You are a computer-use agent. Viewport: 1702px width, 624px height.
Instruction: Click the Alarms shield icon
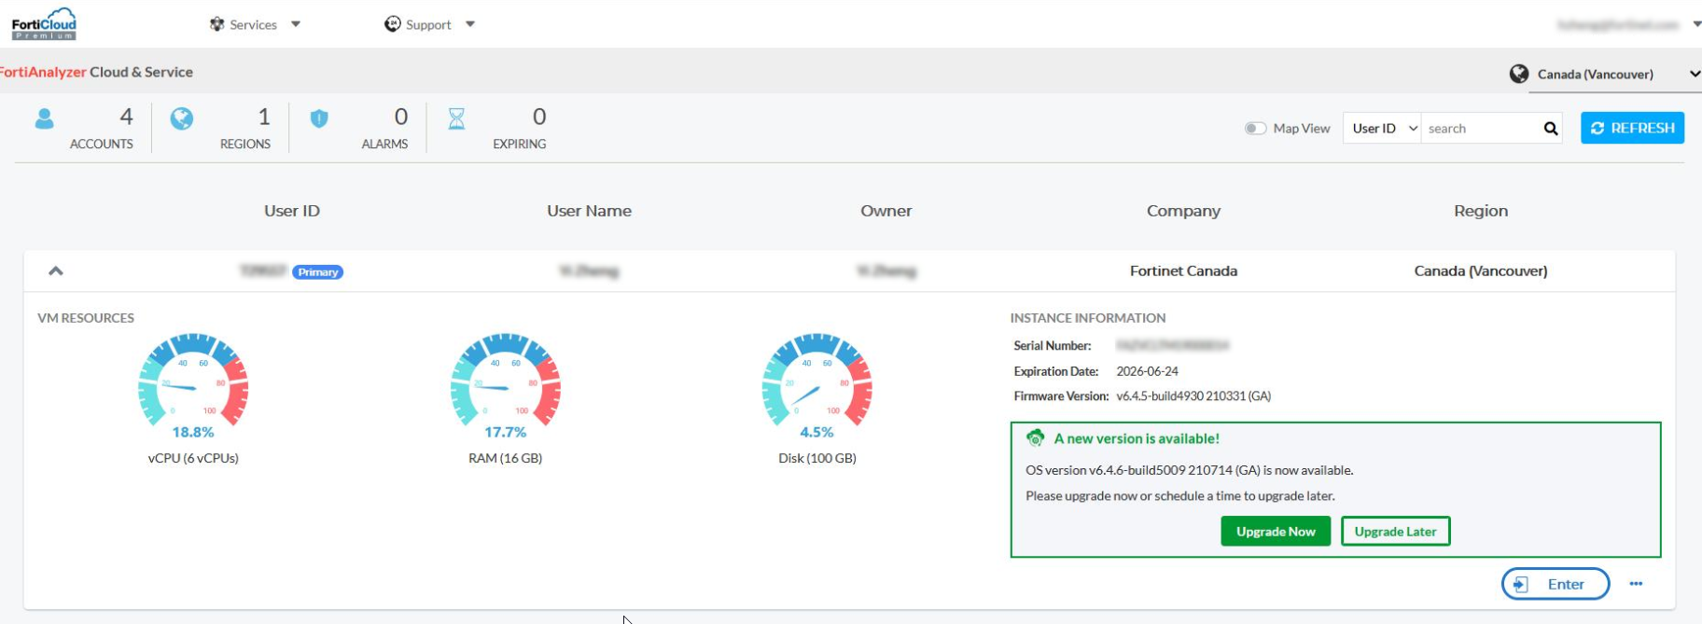pos(319,118)
